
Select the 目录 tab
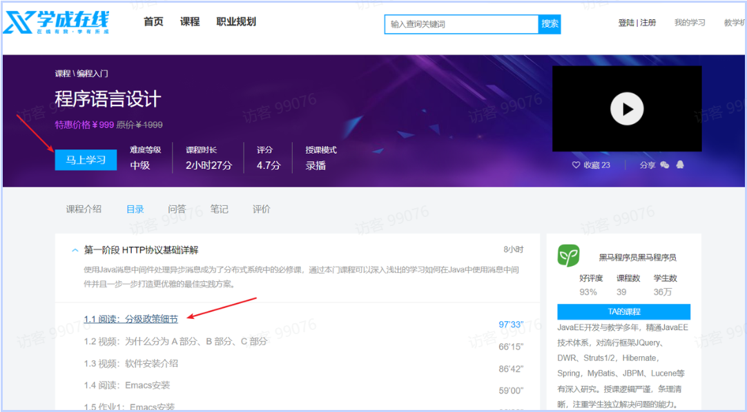click(x=135, y=209)
